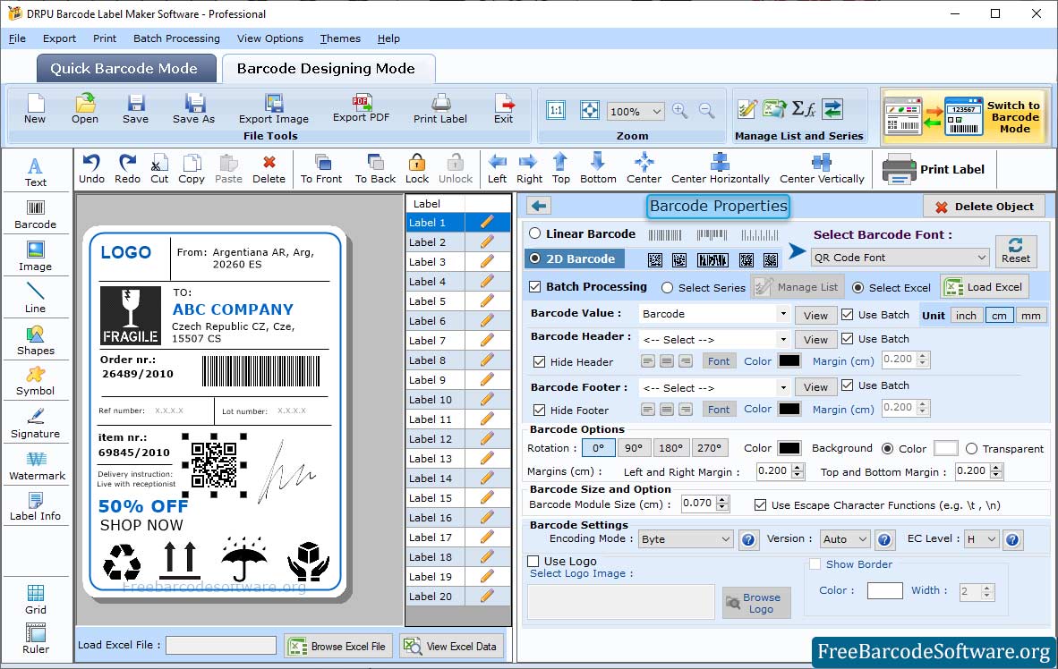Viewport: 1058px width, 669px height.
Task: Select the Linear Barcode radio button
Action: pyautogui.click(x=535, y=233)
